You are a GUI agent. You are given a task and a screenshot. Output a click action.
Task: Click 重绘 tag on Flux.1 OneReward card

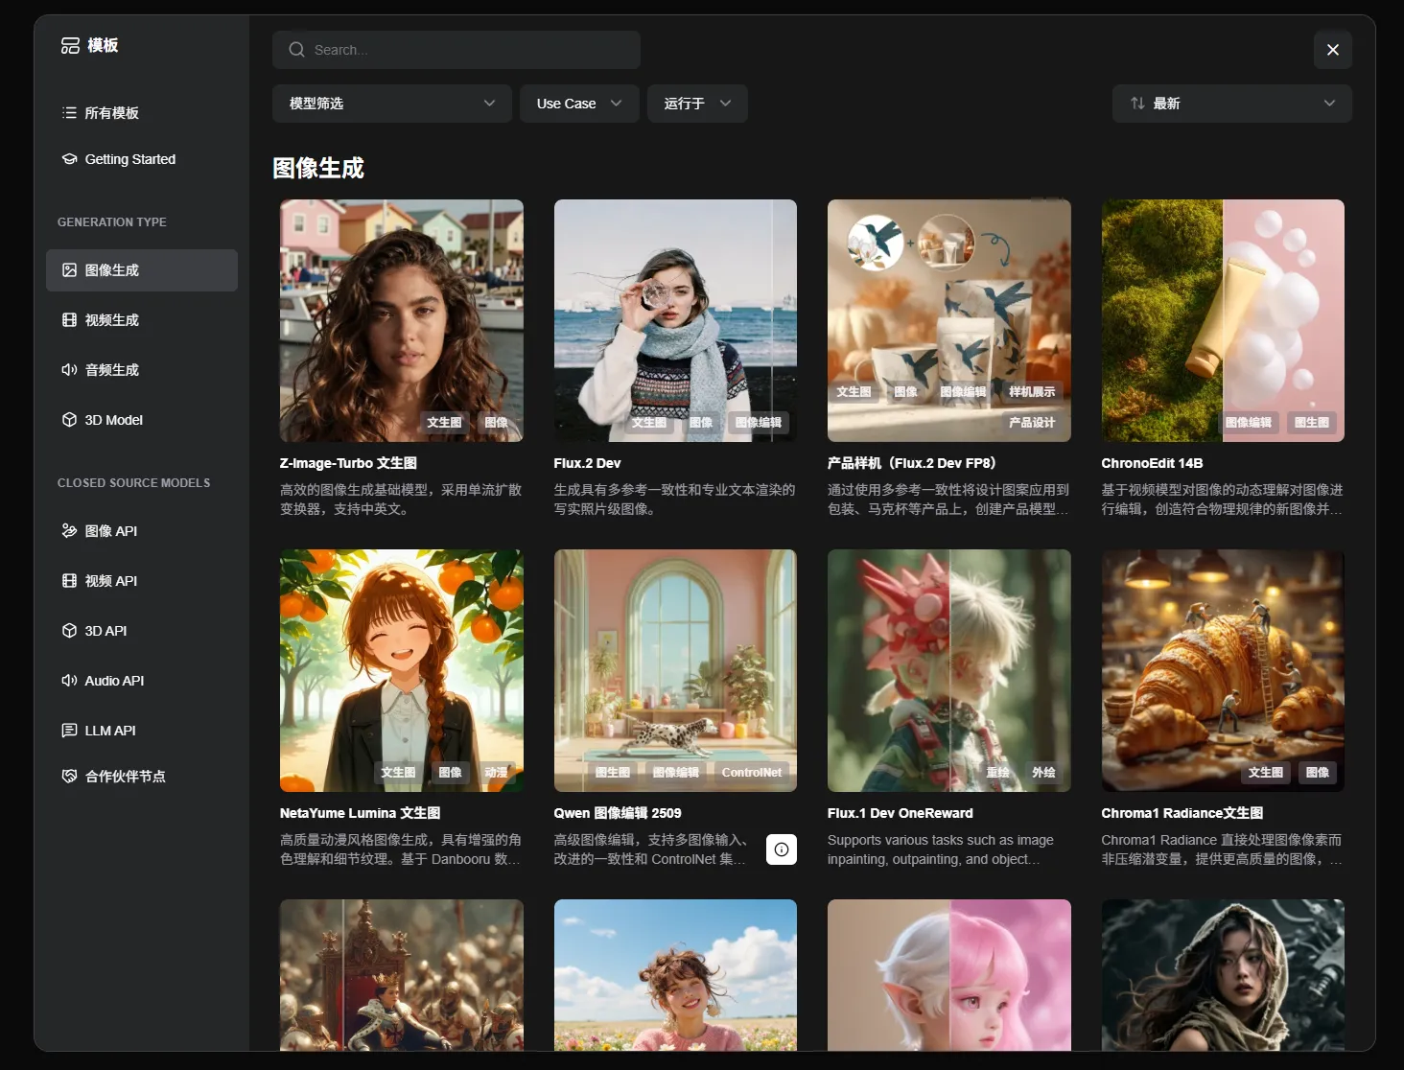(x=997, y=773)
